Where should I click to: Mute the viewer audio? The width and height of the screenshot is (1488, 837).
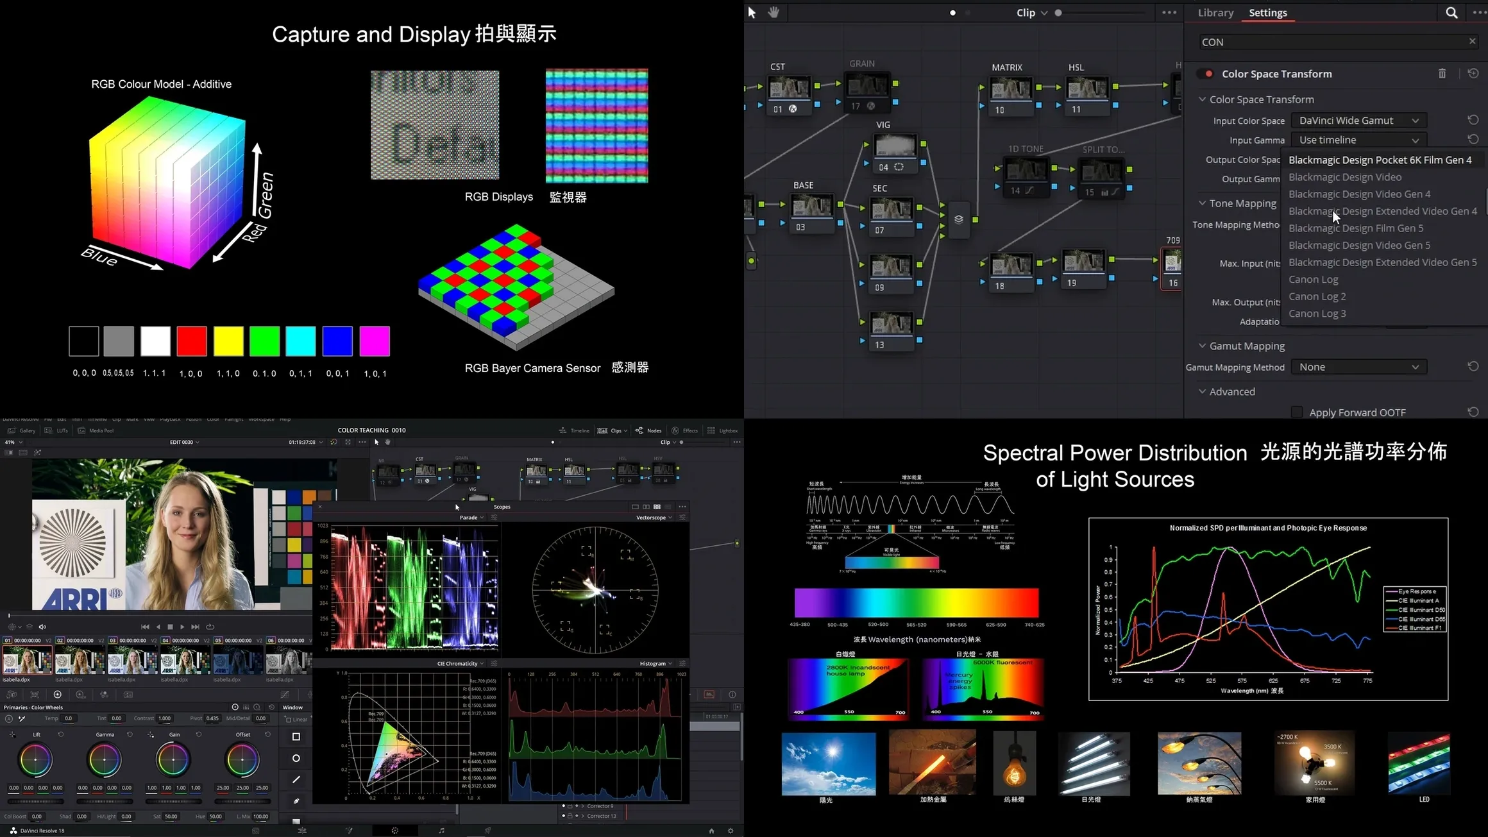(x=42, y=627)
